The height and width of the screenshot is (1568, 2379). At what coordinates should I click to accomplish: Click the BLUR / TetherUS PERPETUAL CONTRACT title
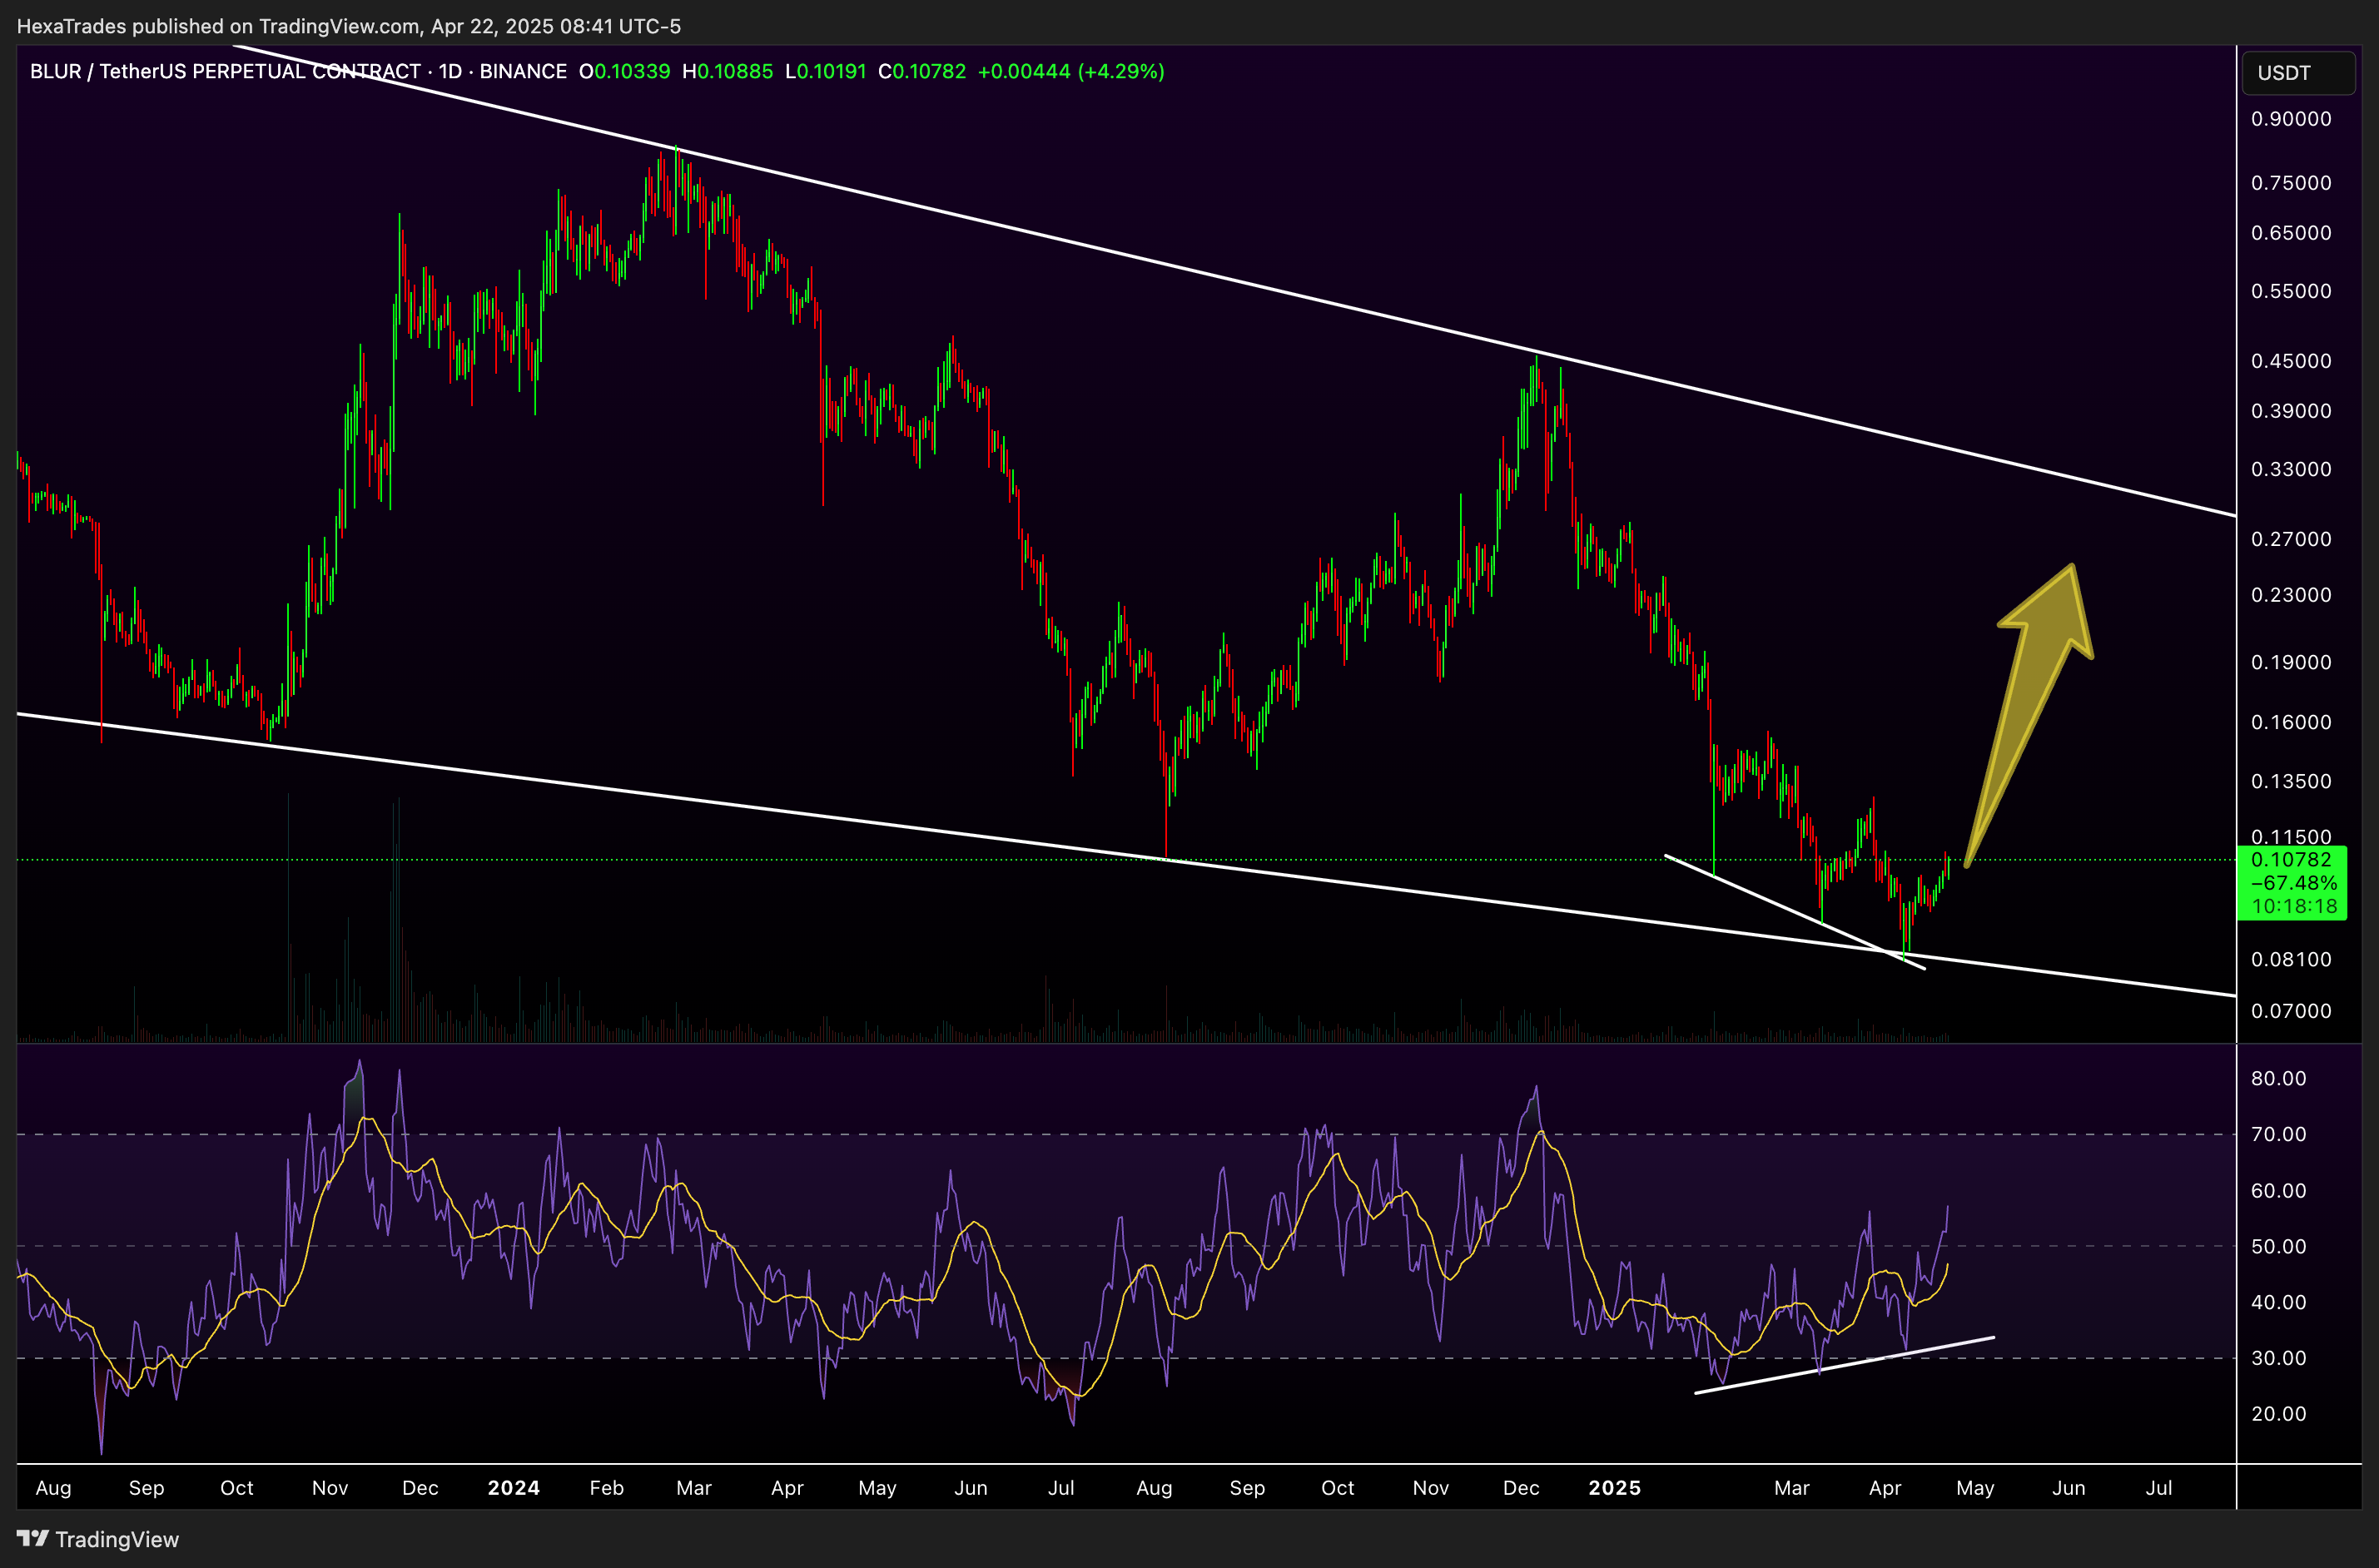click(x=225, y=71)
